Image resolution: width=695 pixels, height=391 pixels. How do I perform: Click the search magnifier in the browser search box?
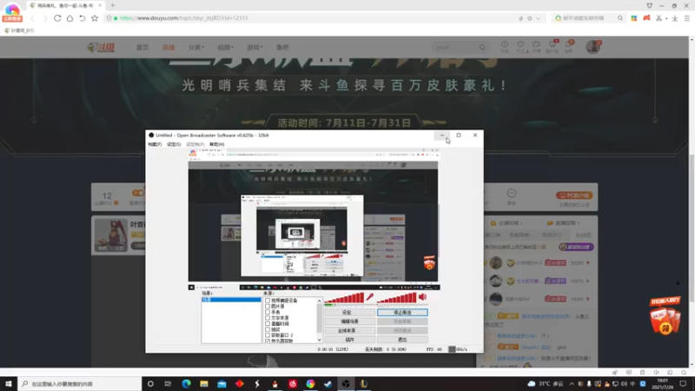[x=620, y=18]
